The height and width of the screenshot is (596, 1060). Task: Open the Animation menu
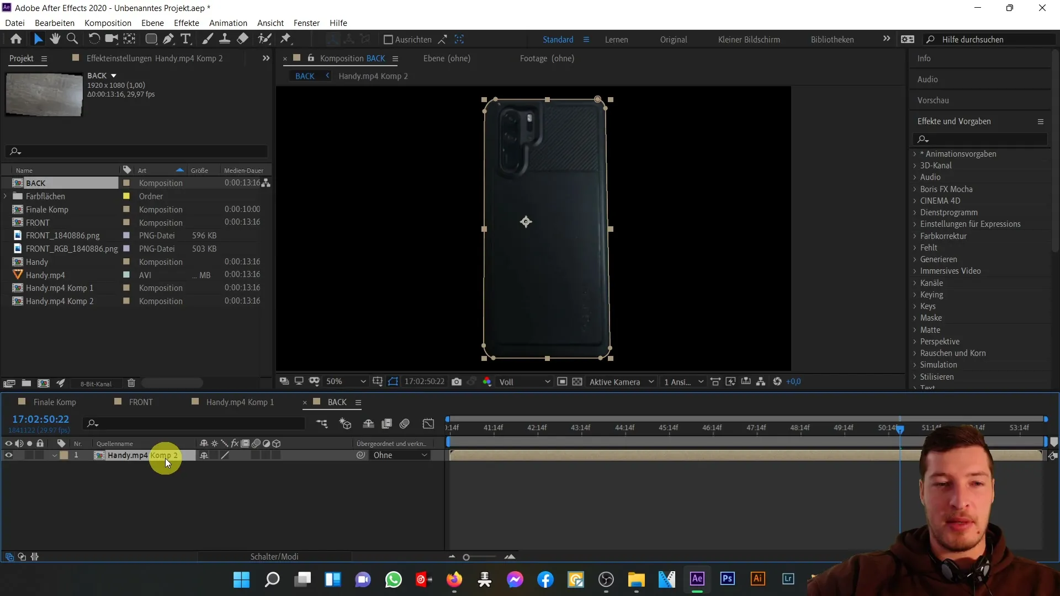coord(228,23)
